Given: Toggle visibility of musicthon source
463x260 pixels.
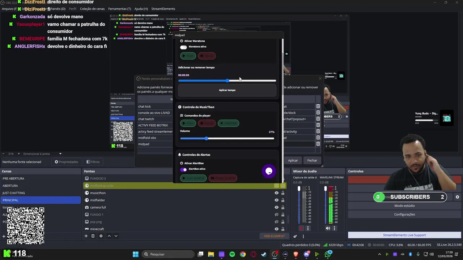Looking at the screenshot, I should 276,193.
